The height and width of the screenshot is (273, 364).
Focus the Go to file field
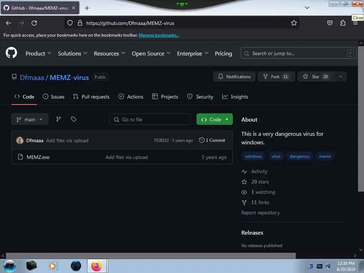click(150, 119)
